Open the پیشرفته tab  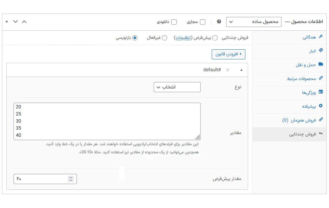pyautogui.click(x=289, y=107)
